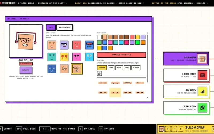Pick the angry red face style
The image size is (214, 134).
coord(77,45)
